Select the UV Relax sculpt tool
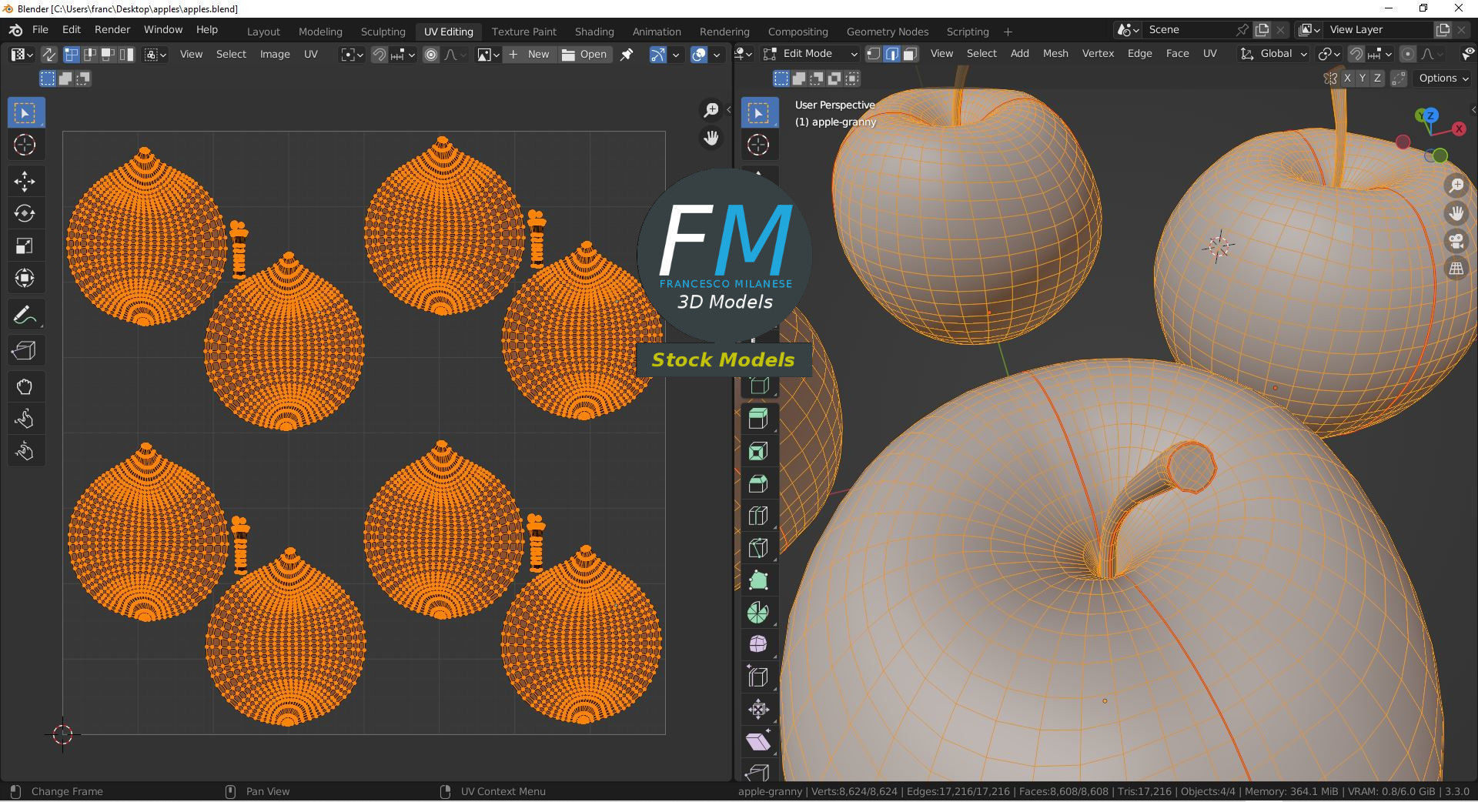The width and height of the screenshot is (1478, 802). [x=25, y=419]
